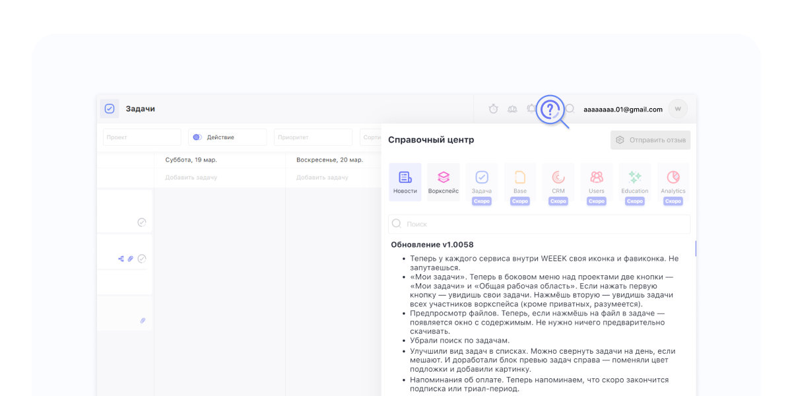This screenshot has height=396, width=792.
Task: Select the Новости tab
Action: (405, 182)
